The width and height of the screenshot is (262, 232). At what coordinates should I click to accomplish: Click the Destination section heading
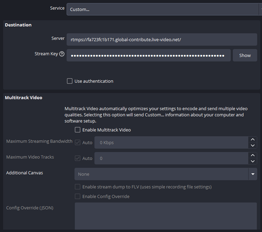[18, 25]
